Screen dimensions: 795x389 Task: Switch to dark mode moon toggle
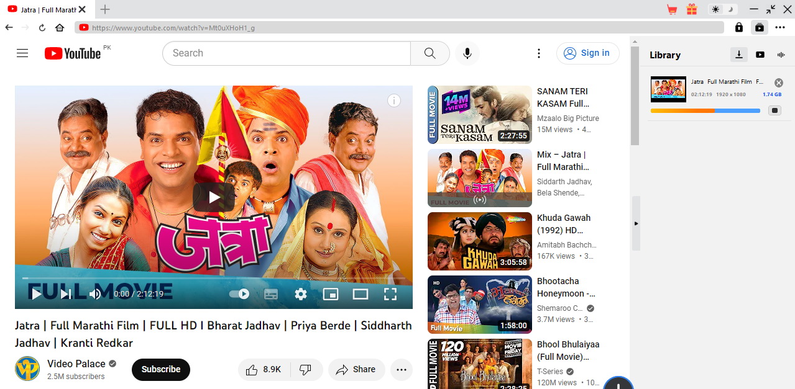point(732,9)
